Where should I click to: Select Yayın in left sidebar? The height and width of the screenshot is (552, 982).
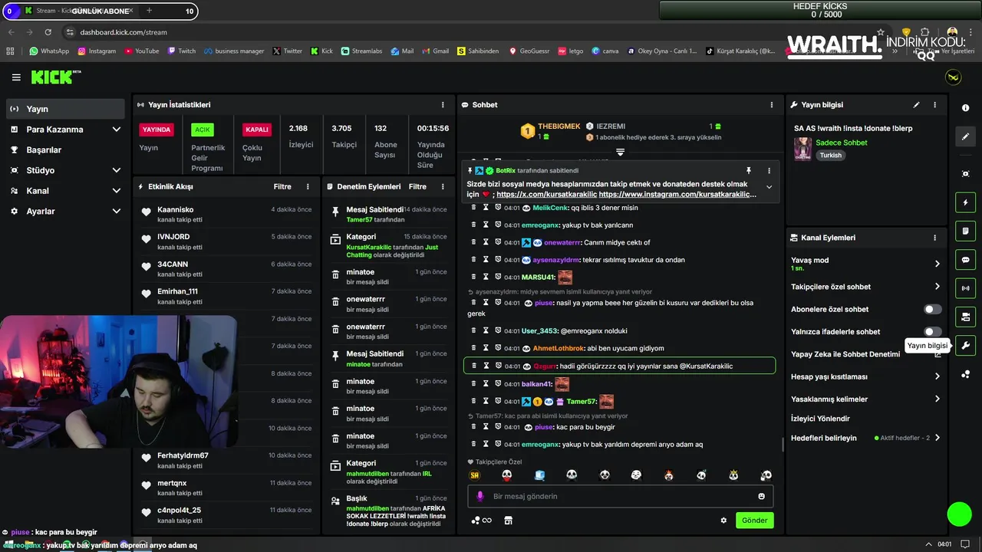(x=65, y=109)
